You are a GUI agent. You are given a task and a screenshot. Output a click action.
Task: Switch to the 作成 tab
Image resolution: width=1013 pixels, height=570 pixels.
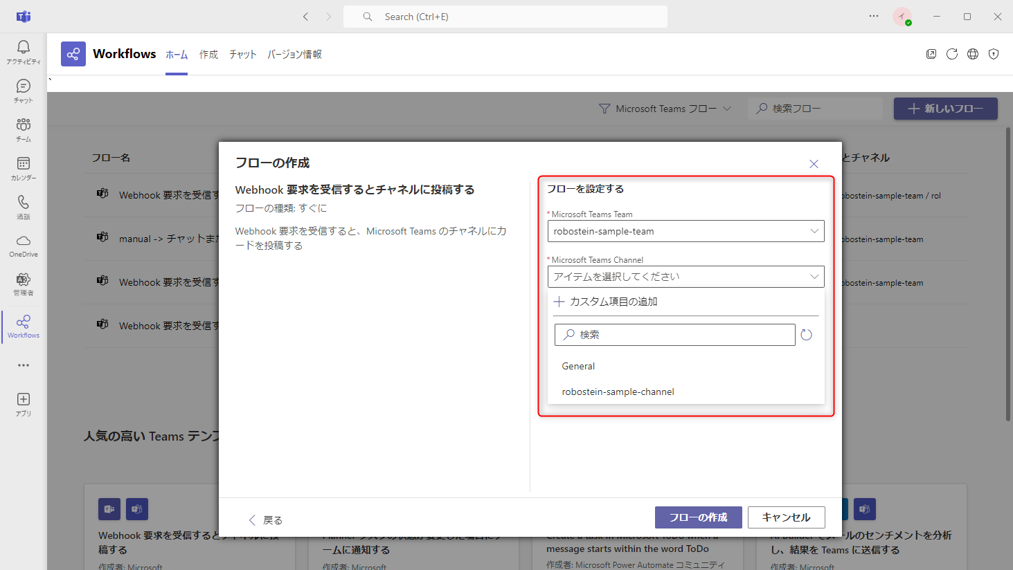[208, 55]
